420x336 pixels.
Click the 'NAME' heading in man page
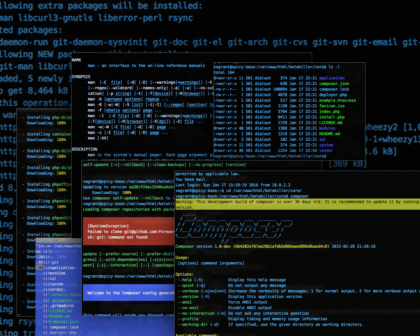pos(76,60)
